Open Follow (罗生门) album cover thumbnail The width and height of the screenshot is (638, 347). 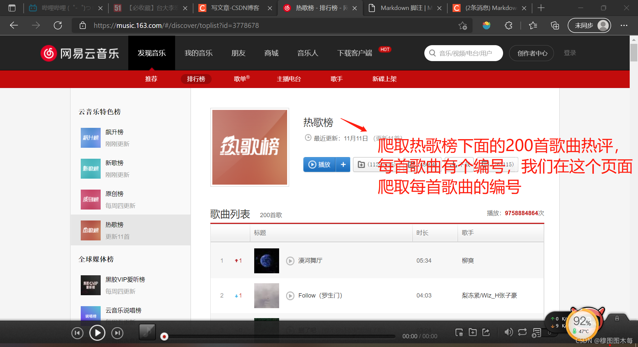(266, 296)
